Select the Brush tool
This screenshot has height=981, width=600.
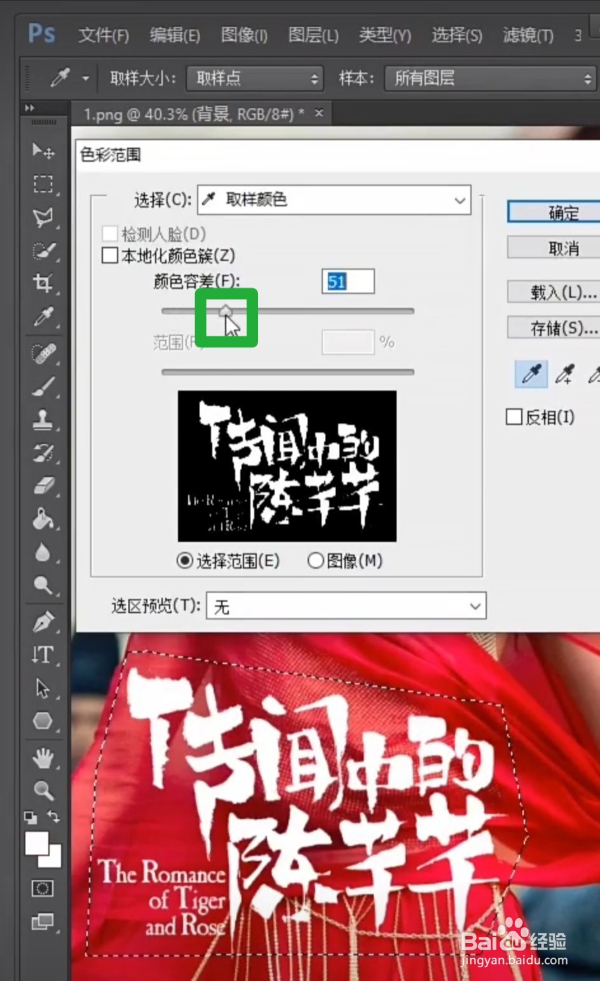tap(43, 386)
